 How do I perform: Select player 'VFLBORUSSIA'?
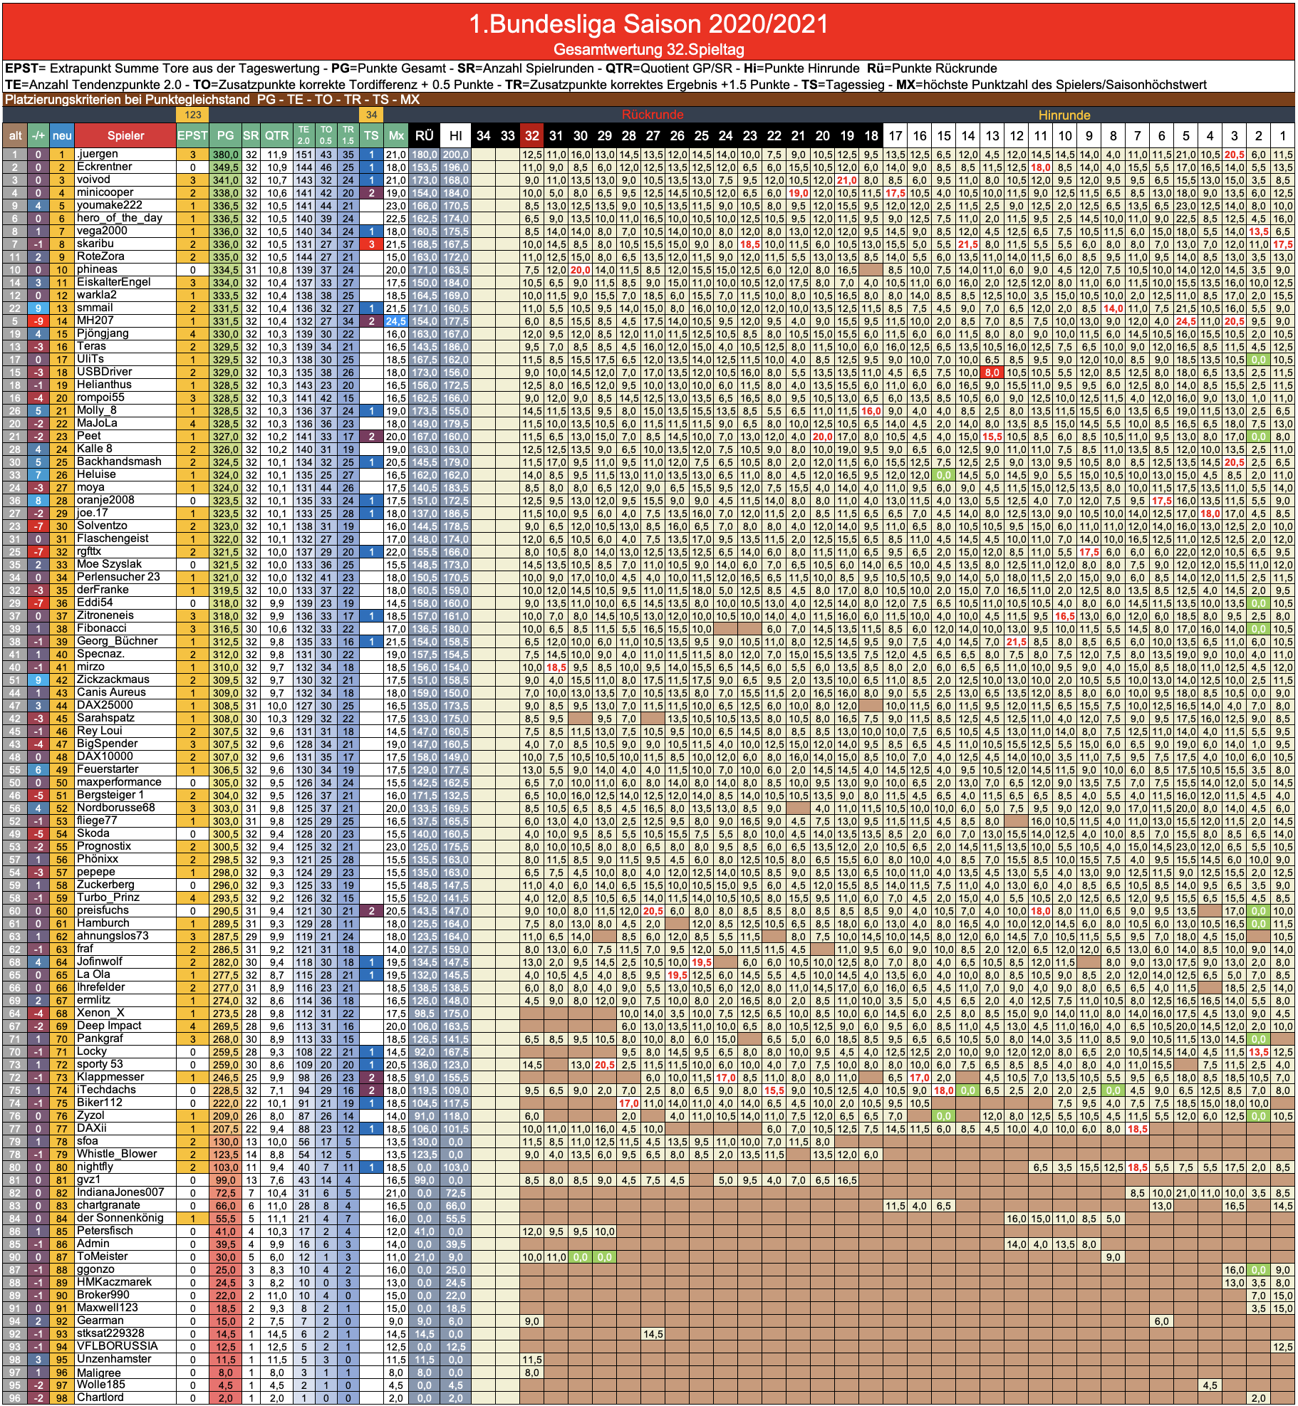pos(125,1346)
